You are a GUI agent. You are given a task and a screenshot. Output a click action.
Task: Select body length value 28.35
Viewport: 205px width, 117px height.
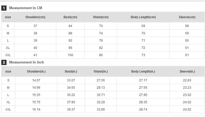click(143, 102)
